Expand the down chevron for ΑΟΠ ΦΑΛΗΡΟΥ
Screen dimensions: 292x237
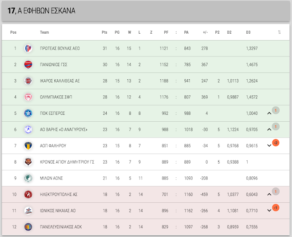[269, 145]
